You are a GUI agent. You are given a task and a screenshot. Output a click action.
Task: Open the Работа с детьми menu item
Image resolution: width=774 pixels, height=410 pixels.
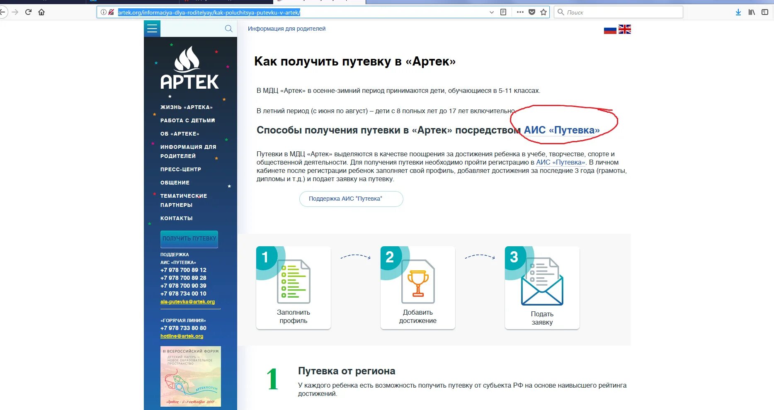coord(188,120)
